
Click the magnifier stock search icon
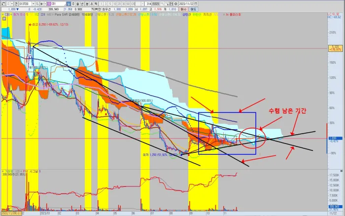pyautogui.click(x=37, y=4)
